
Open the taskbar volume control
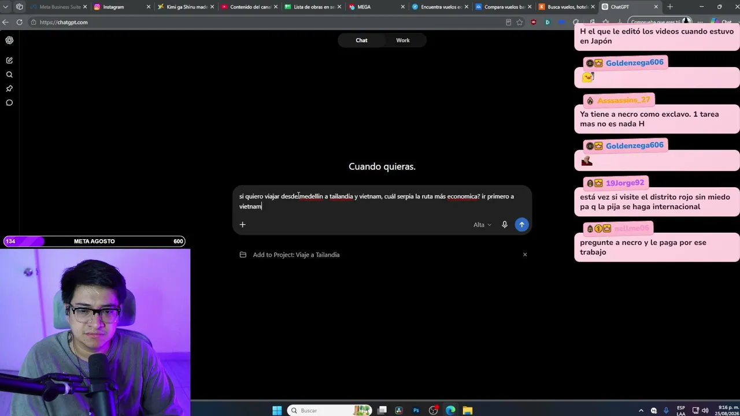tap(705, 410)
